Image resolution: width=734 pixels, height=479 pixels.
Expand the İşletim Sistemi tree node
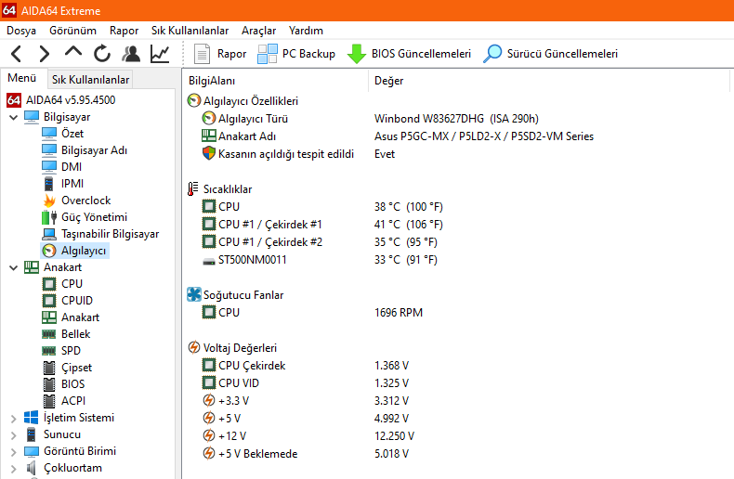click(13, 418)
